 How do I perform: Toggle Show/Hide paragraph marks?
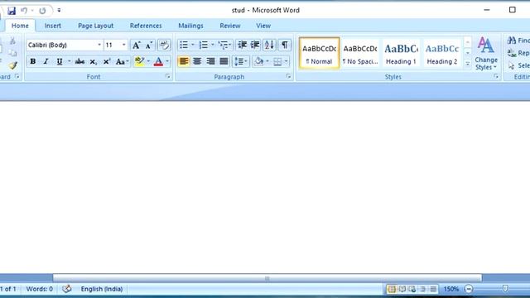[x=285, y=45]
